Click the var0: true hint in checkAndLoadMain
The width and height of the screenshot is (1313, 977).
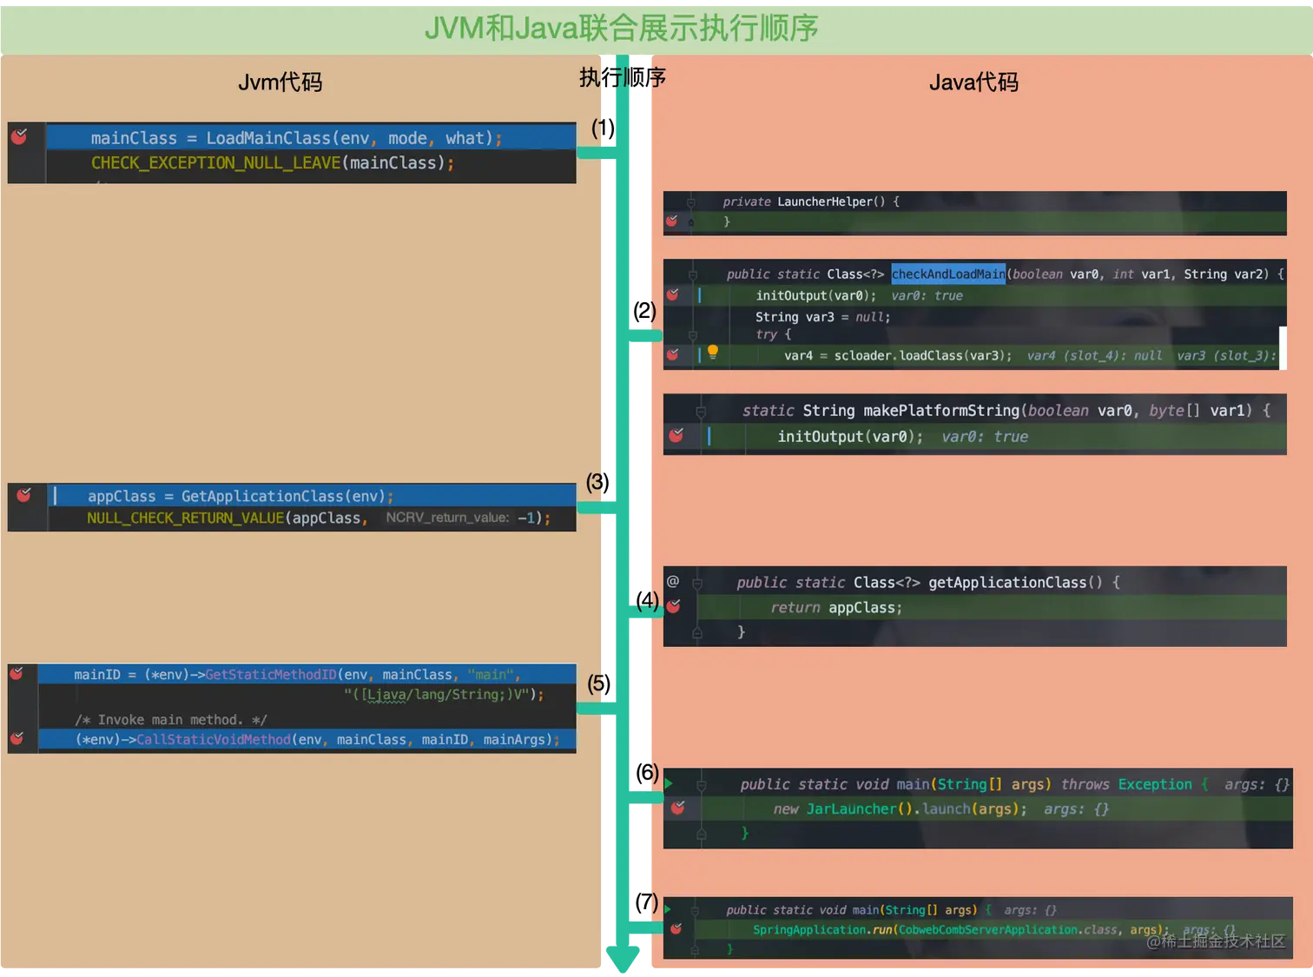click(x=927, y=295)
